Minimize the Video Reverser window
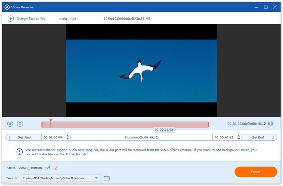 coord(257,7)
